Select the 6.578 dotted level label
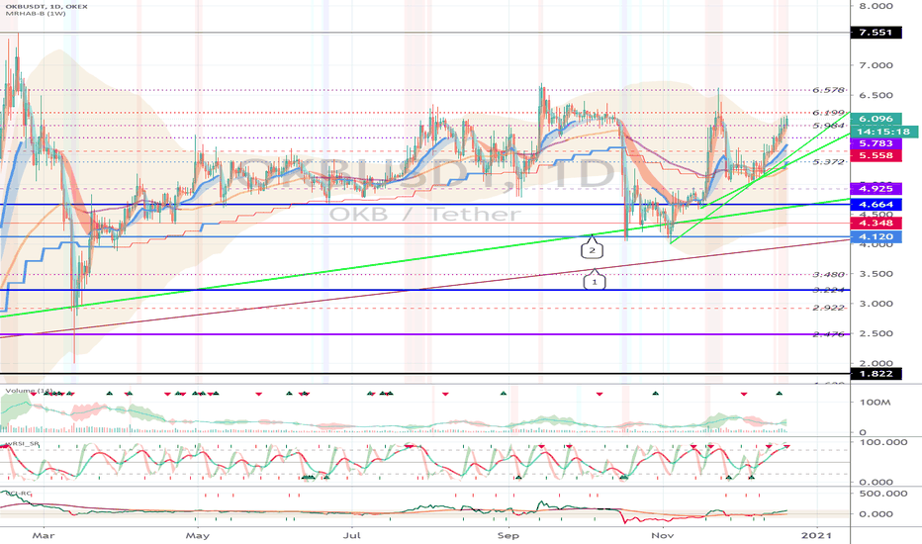922x544 pixels. click(x=828, y=91)
